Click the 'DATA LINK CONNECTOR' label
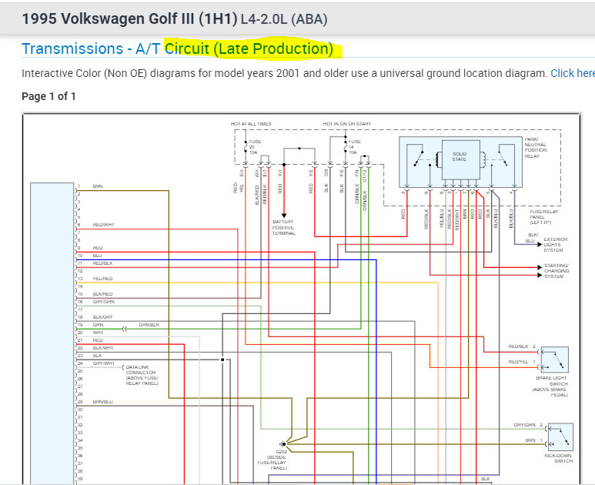The height and width of the screenshot is (485, 595). [142, 375]
